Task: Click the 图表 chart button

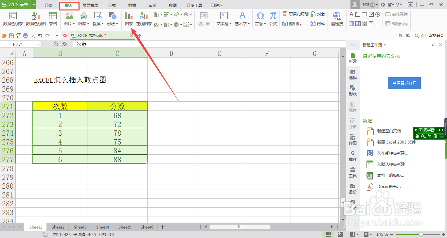Action: pos(129,19)
